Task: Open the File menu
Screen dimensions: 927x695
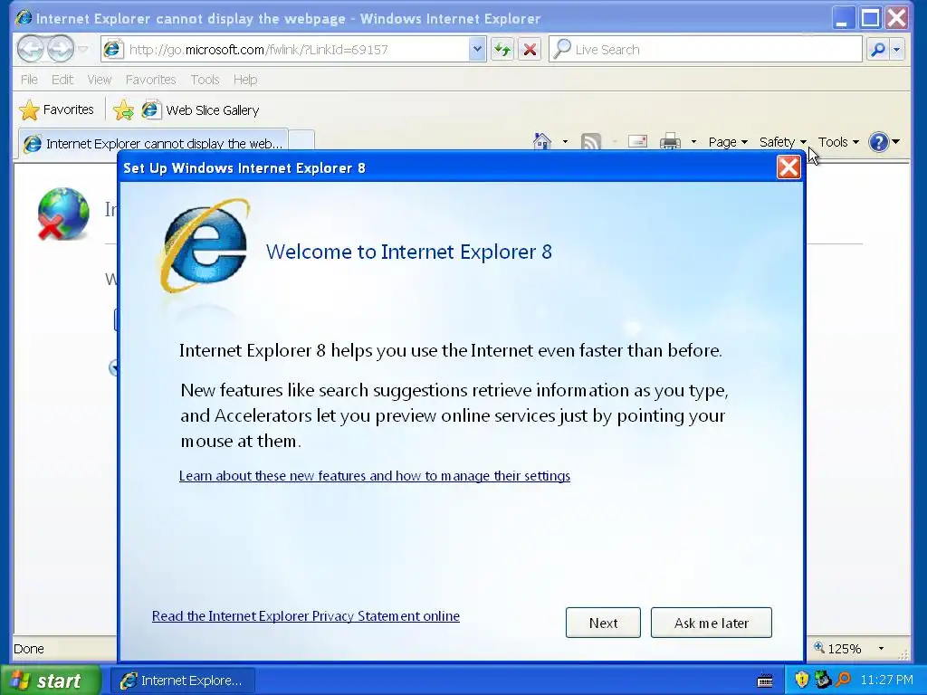Action: pyautogui.click(x=29, y=80)
